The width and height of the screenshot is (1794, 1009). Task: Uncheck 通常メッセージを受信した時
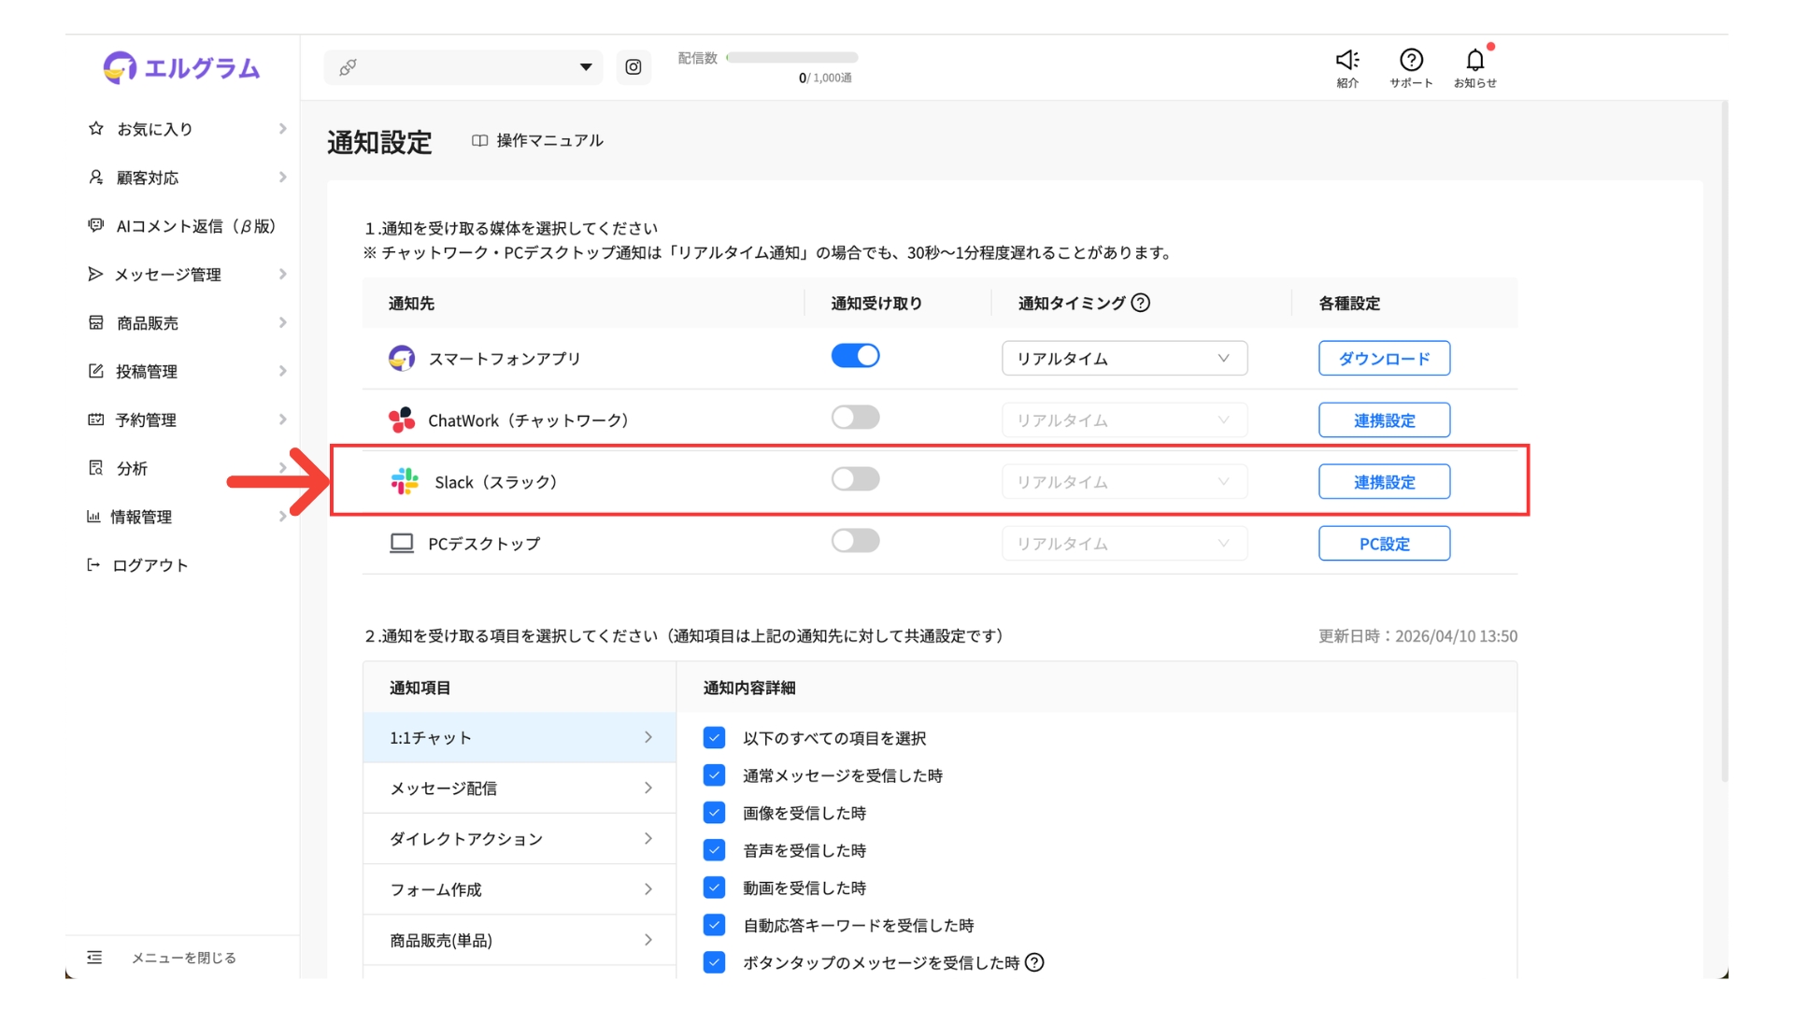714,775
